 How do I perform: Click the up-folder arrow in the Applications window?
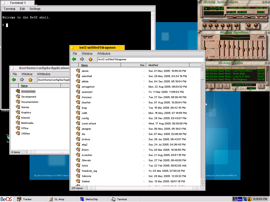click(x=30, y=79)
